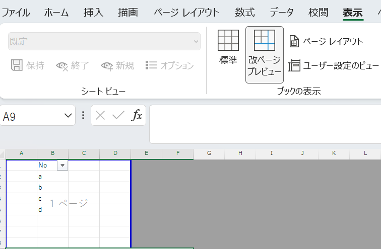Select the cell containing 'b'
This screenshot has height=249, width=381.
(52, 187)
